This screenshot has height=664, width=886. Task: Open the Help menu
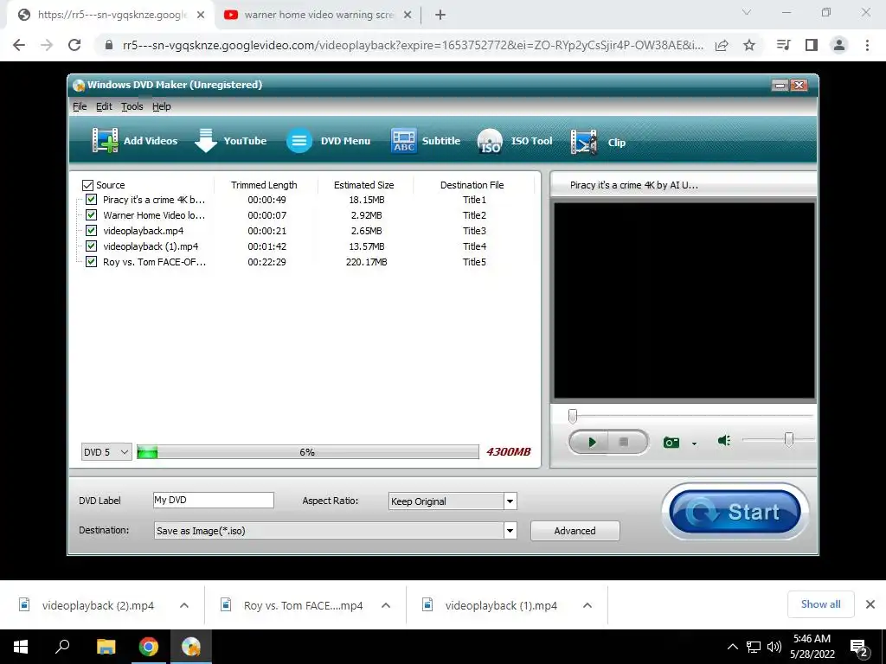tap(162, 106)
